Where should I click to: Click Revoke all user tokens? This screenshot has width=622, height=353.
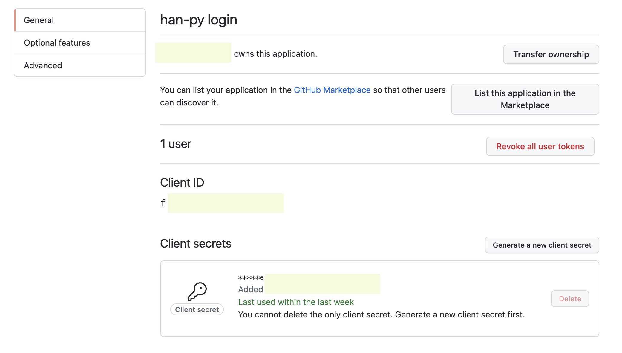540,146
